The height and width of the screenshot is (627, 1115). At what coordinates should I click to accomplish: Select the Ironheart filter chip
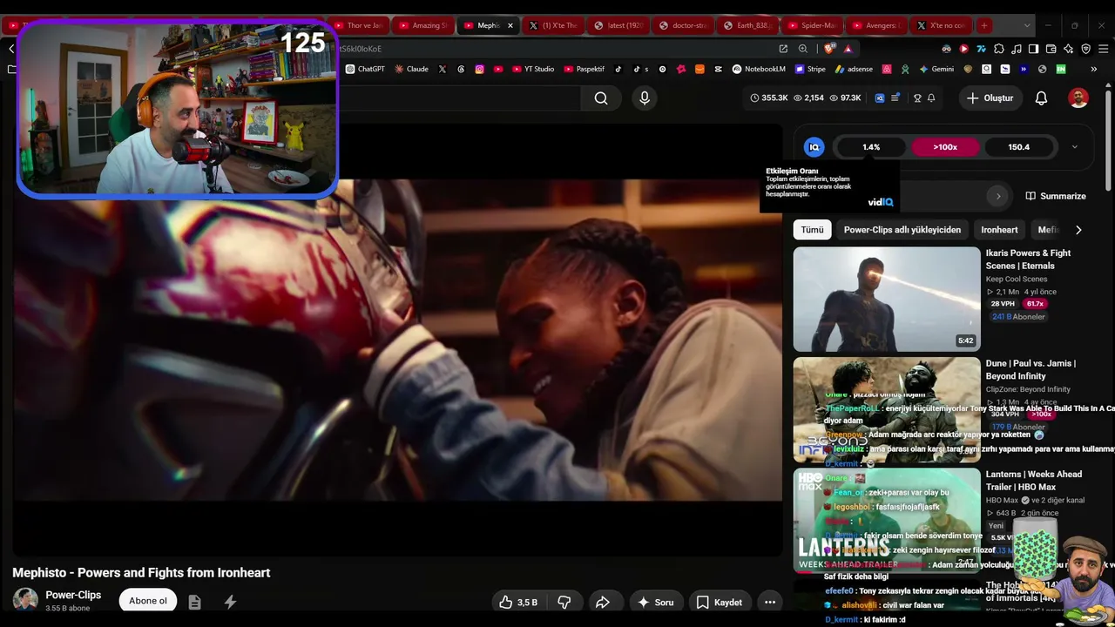pos(999,230)
